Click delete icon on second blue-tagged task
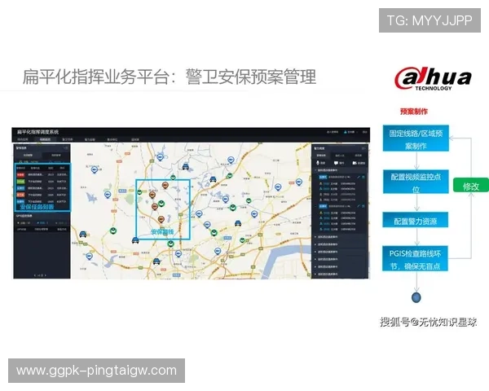This screenshot has width=489, height=391. [x=363, y=206]
